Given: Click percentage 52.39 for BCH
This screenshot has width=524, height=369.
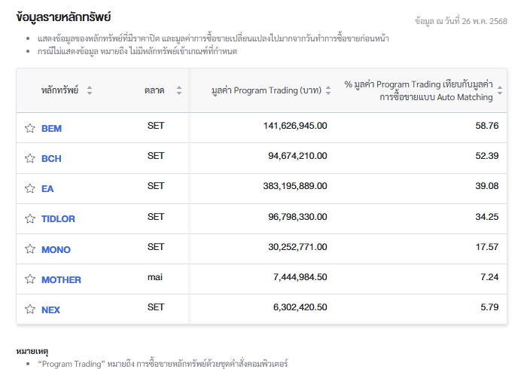Looking at the screenshot, I should click(487, 156).
